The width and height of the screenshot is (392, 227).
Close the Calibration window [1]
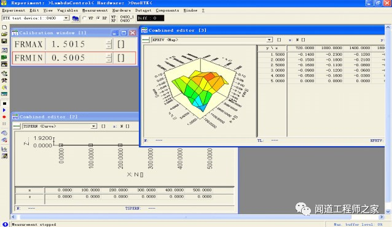point(133,33)
